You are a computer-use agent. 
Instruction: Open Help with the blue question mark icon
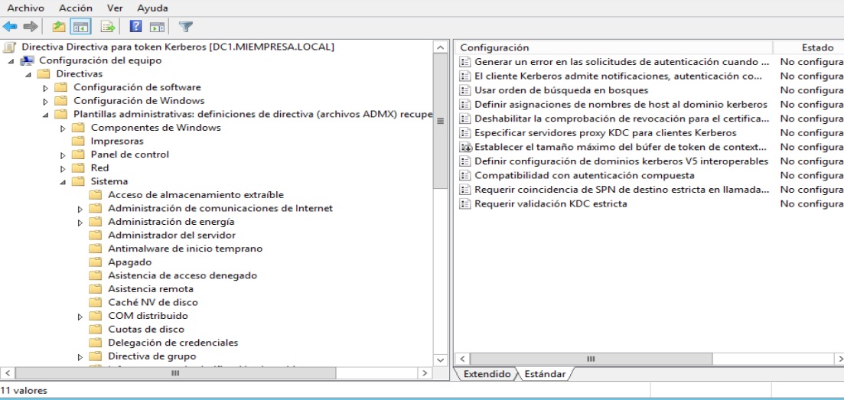pyautogui.click(x=136, y=27)
